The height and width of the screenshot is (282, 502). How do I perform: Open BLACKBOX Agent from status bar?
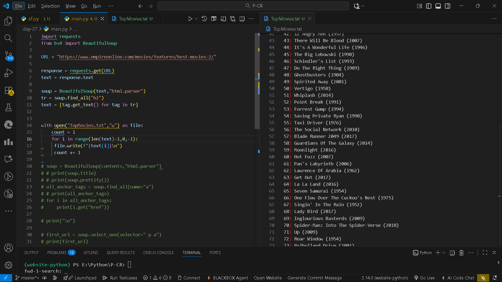coord(228,278)
